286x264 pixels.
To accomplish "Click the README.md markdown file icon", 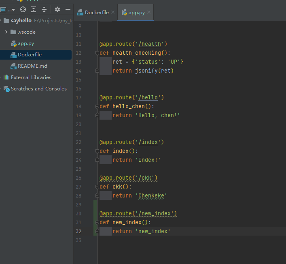I will tap(13, 66).
